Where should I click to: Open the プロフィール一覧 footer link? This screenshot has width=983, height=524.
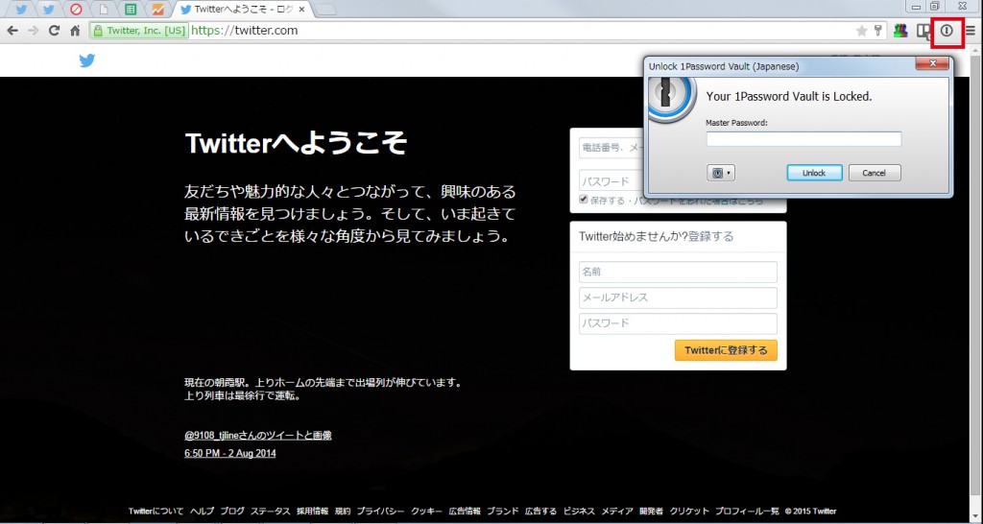click(x=747, y=512)
